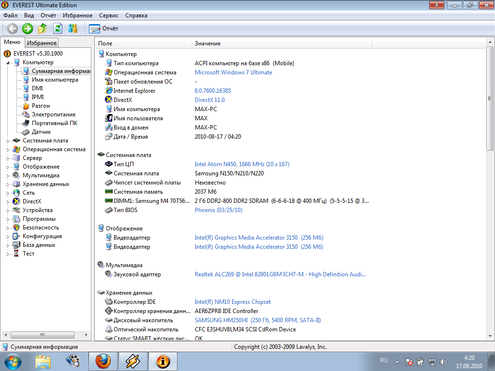Open the Intel Atom N450 CPU link
This screenshot has width=495, height=371.
point(242,164)
